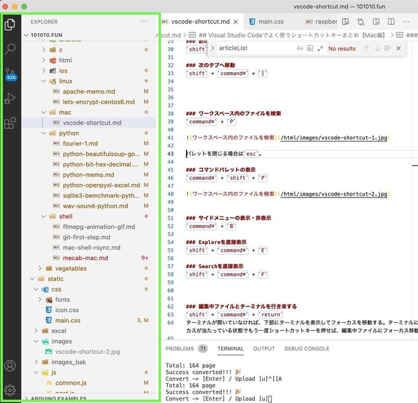This screenshot has height=403, width=418.
Task: Collapse the linux folder
Action: point(44,81)
